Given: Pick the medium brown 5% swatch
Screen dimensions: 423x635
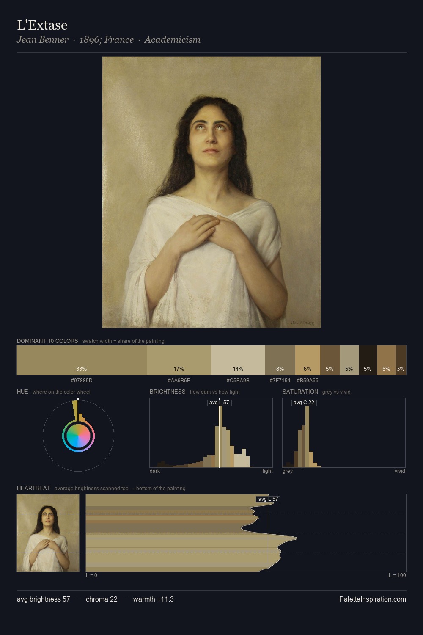Looking at the screenshot, I should (x=330, y=360).
